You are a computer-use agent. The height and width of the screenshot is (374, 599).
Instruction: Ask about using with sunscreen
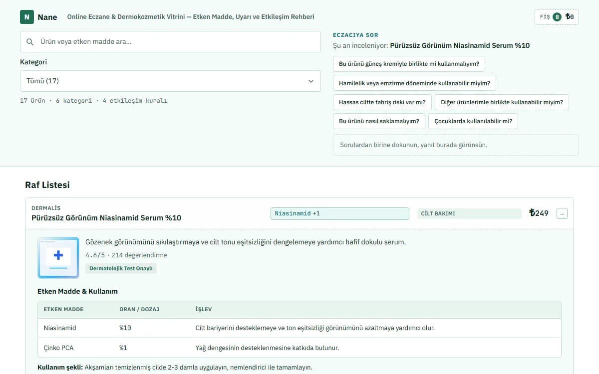pos(409,64)
